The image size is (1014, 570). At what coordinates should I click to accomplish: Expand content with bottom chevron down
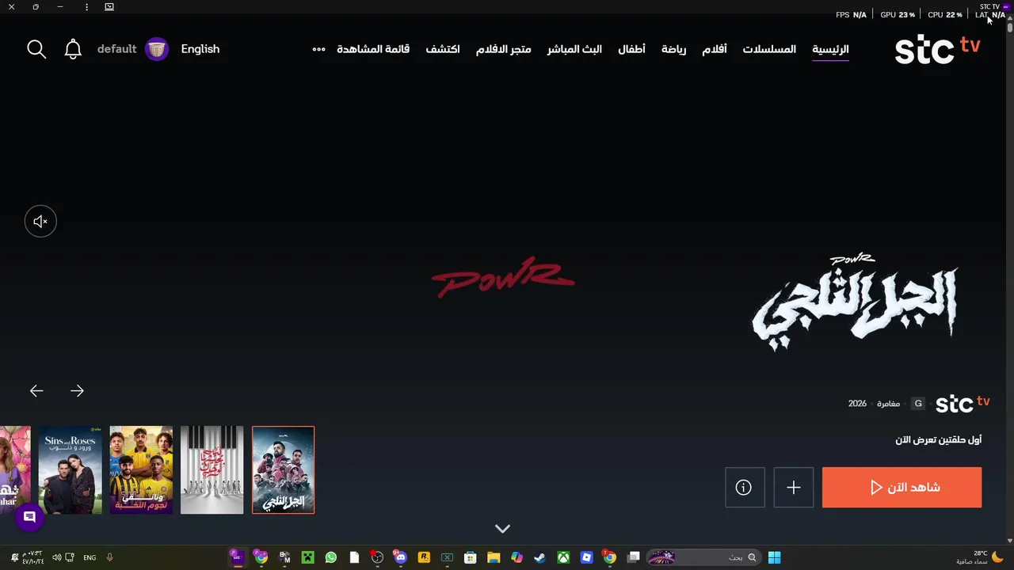tap(502, 528)
